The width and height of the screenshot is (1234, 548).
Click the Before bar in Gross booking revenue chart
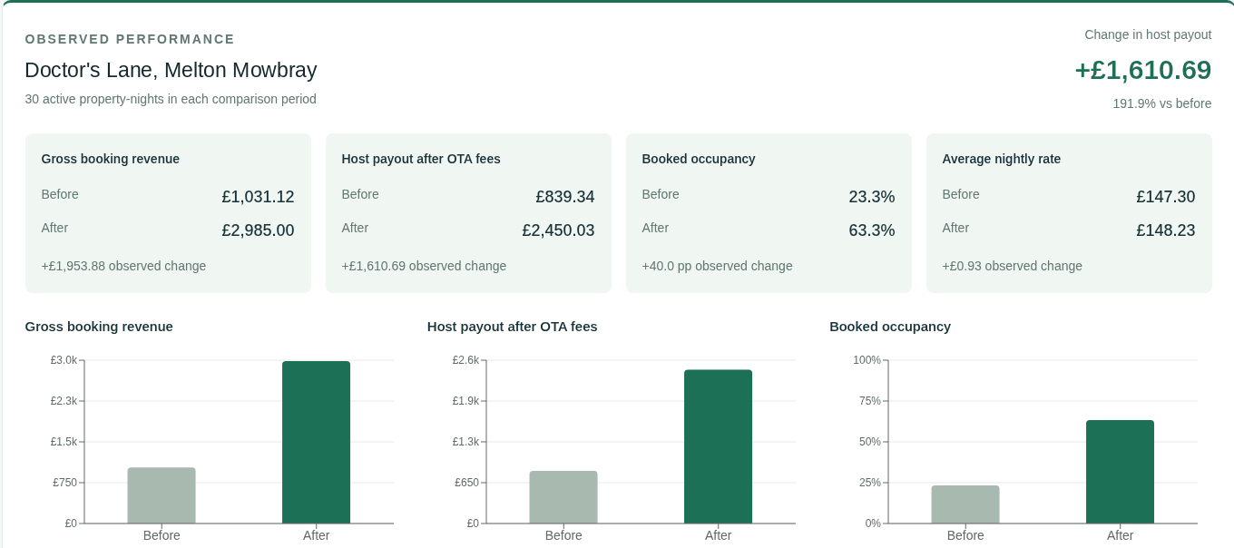click(x=162, y=495)
